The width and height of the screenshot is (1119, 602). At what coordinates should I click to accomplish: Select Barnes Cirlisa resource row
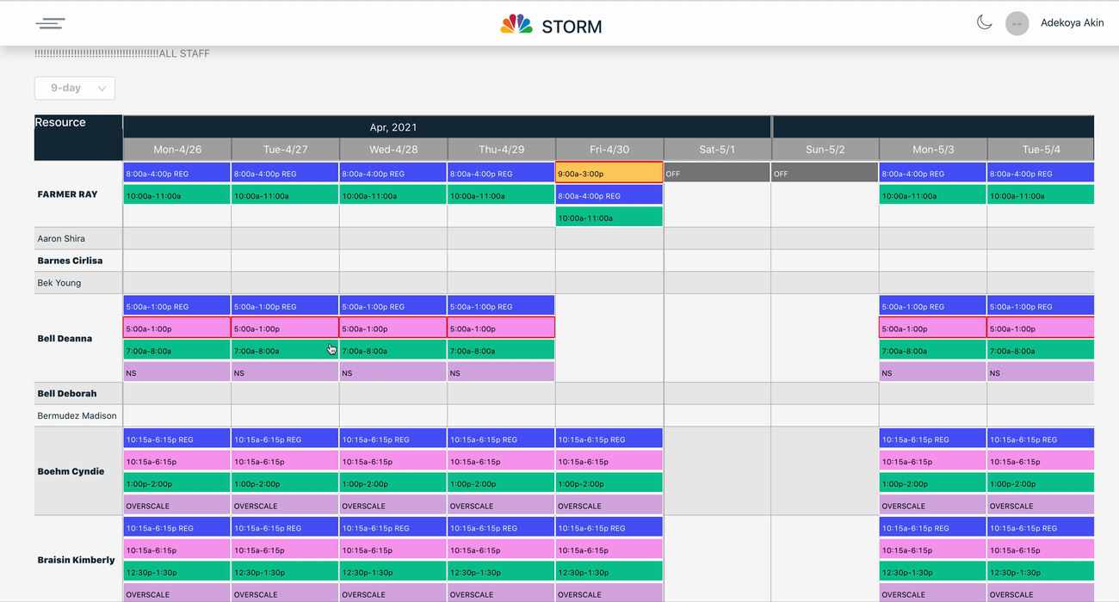(x=78, y=261)
